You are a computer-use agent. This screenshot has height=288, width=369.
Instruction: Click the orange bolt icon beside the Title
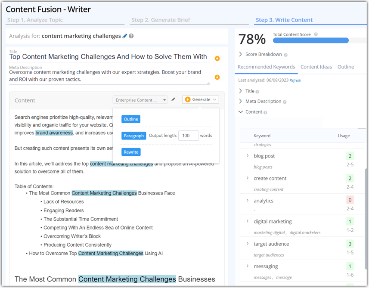[x=217, y=57]
